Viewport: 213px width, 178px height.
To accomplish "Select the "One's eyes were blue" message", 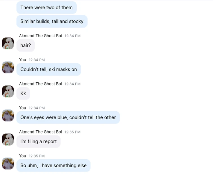I will (x=68, y=117).
